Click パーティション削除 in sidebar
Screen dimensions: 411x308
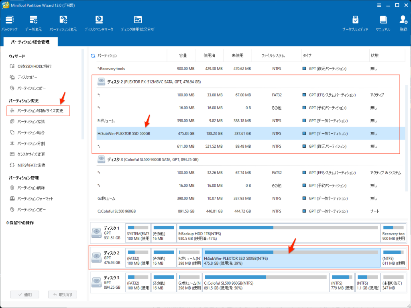pos(31,188)
